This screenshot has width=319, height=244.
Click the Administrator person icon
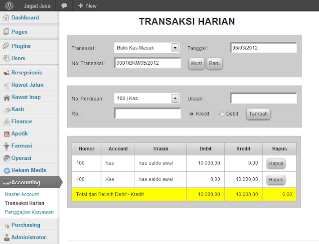pyautogui.click(x=6, y=238)
